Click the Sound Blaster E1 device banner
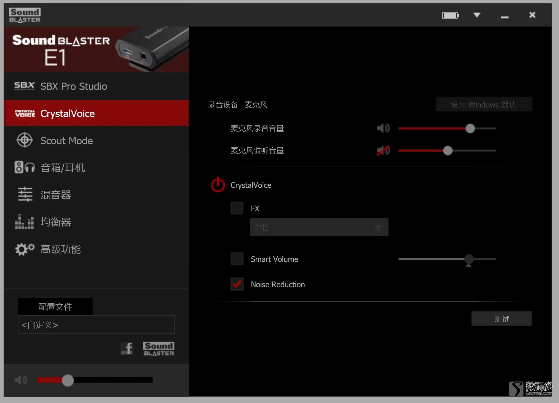The height and width of the screenshot is (403, 559). [97, 49]
